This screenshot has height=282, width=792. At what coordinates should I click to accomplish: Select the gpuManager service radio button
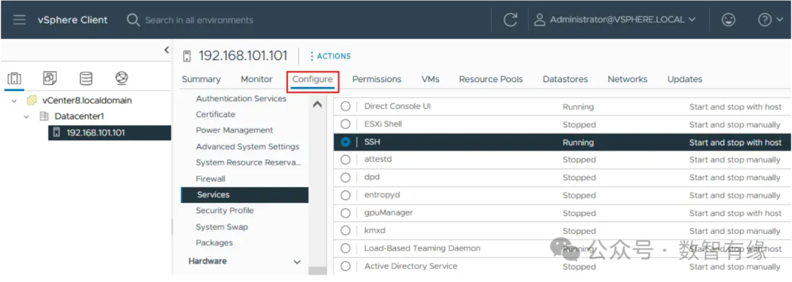[x=345, y=213]
